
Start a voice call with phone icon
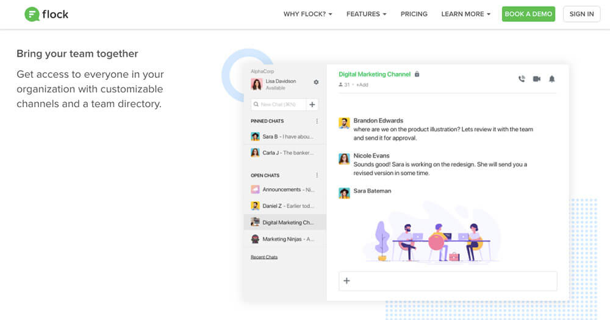click(522, 78)
